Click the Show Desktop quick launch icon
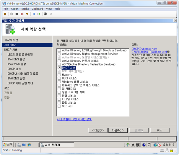The width and height of the screenshot is (179, 155). tap(24, 145)
